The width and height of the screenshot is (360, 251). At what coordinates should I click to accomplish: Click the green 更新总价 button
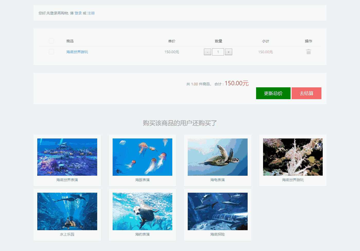(x=273, y=93)
